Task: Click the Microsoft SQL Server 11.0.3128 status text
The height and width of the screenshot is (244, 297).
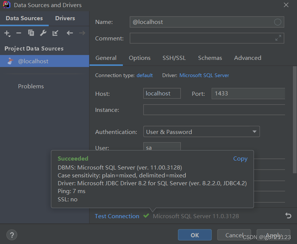Action: coord(196,216)
